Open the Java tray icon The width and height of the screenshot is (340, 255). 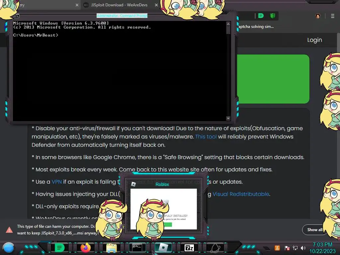277,248
